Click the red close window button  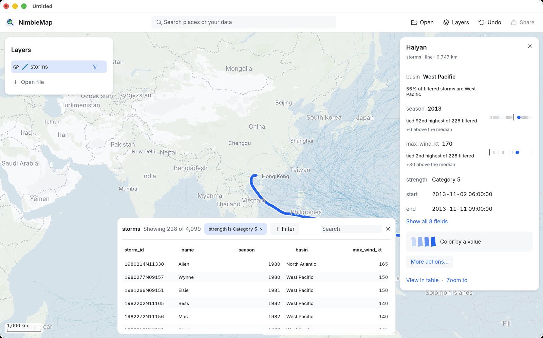tap(6, 6)
